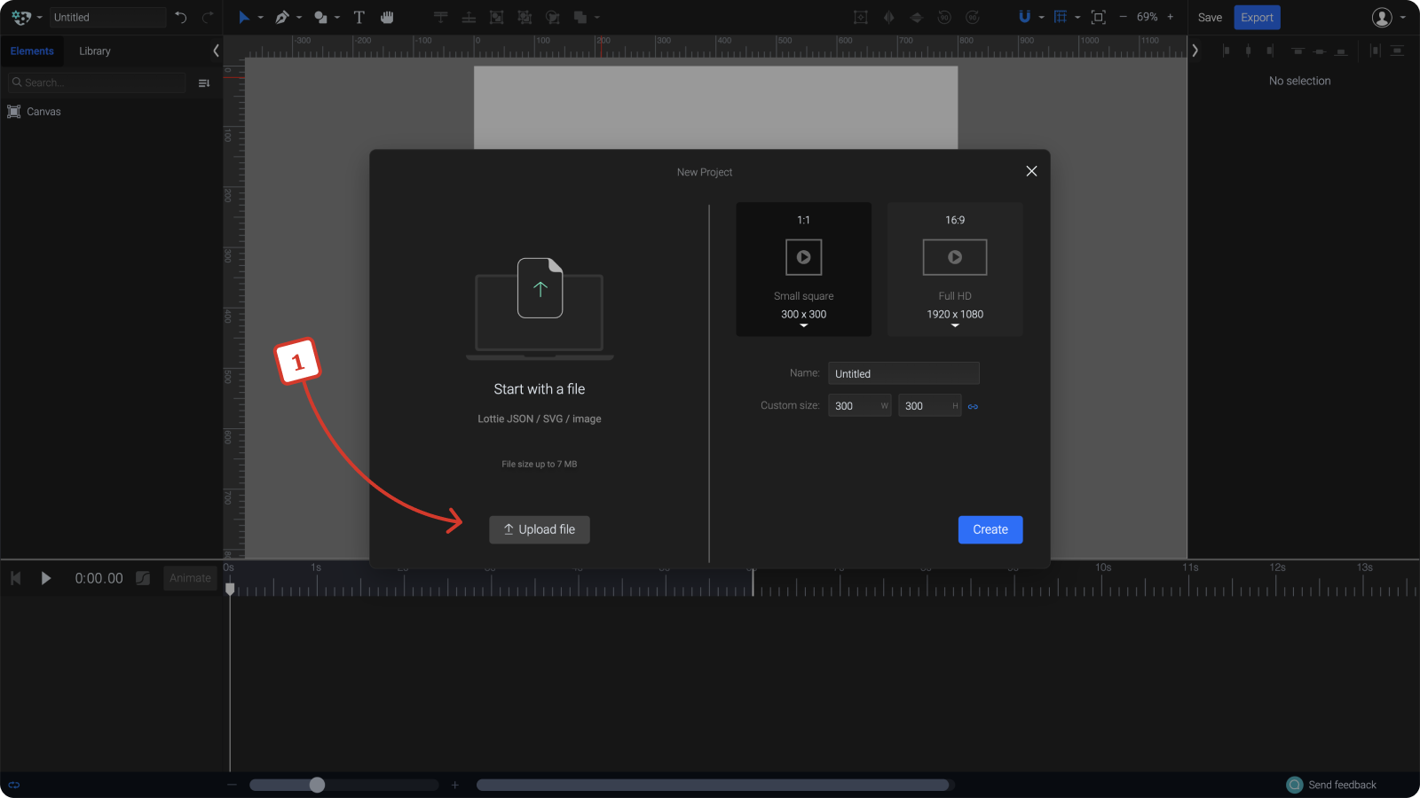Link width and height with the chain icon
Screen dimensions: 1420x798
[972, 405]
